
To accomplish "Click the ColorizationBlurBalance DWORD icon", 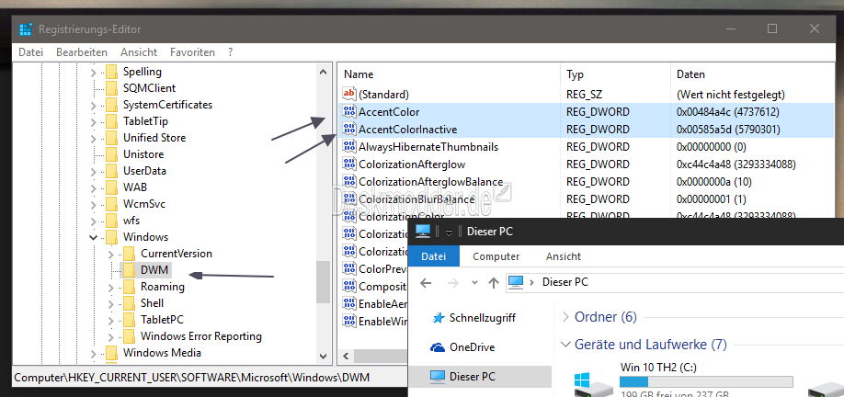I will [349, 199].
